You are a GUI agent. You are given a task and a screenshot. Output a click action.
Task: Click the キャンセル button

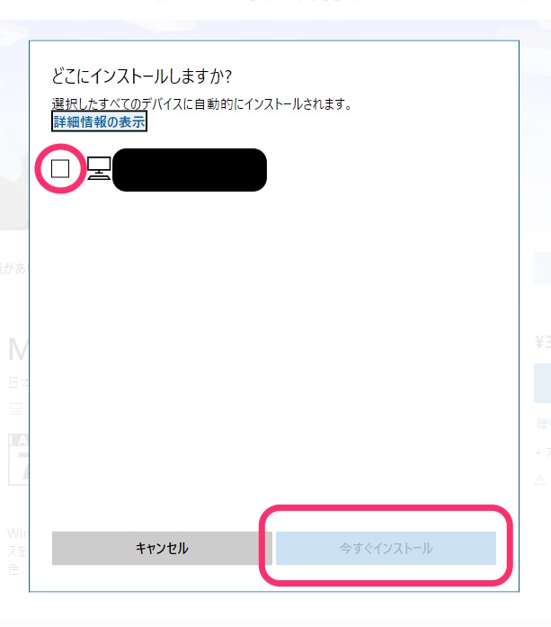[x=162, y=548]
